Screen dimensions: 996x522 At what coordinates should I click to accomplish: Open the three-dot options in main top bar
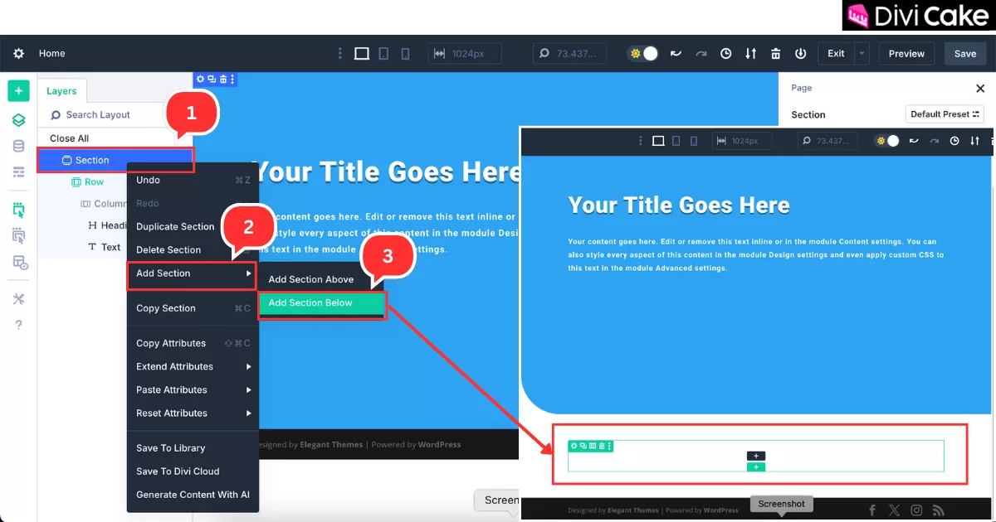[339, 53]
